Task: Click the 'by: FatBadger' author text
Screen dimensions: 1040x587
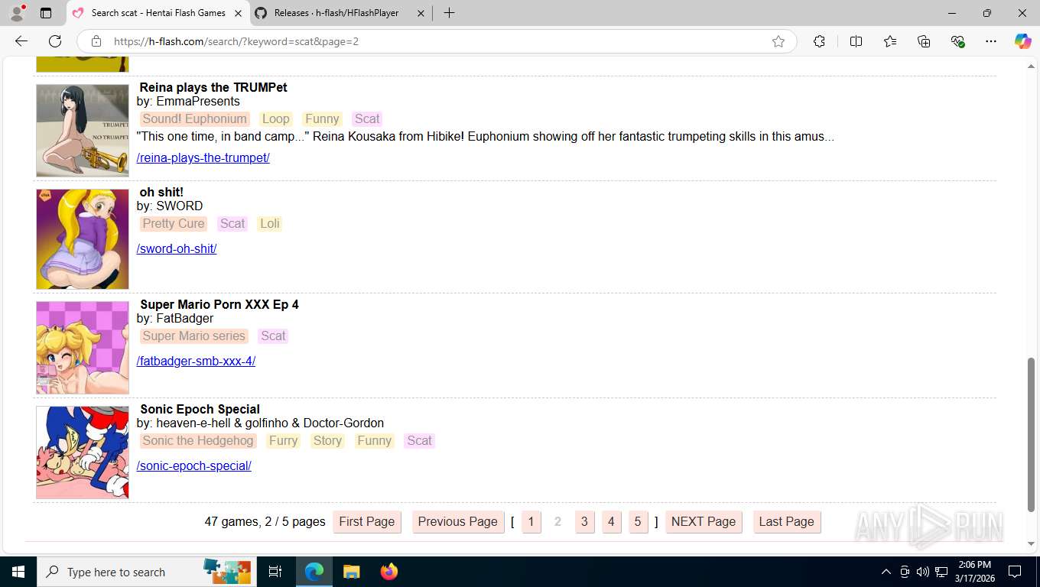Action: (175, 318)
